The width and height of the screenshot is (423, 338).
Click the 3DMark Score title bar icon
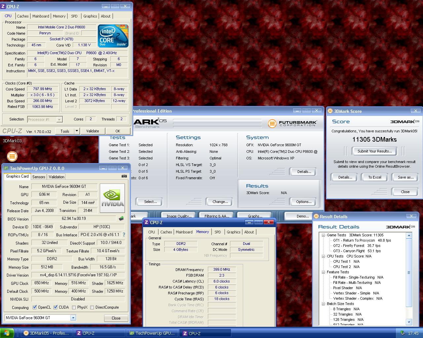pos(330,111)
